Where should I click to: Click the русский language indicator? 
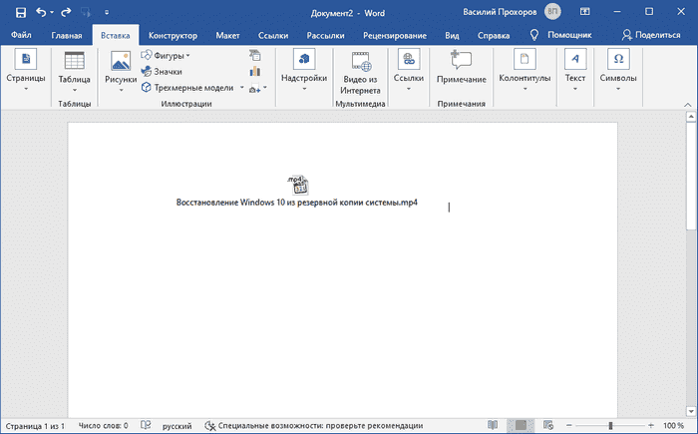click(177, 425)
